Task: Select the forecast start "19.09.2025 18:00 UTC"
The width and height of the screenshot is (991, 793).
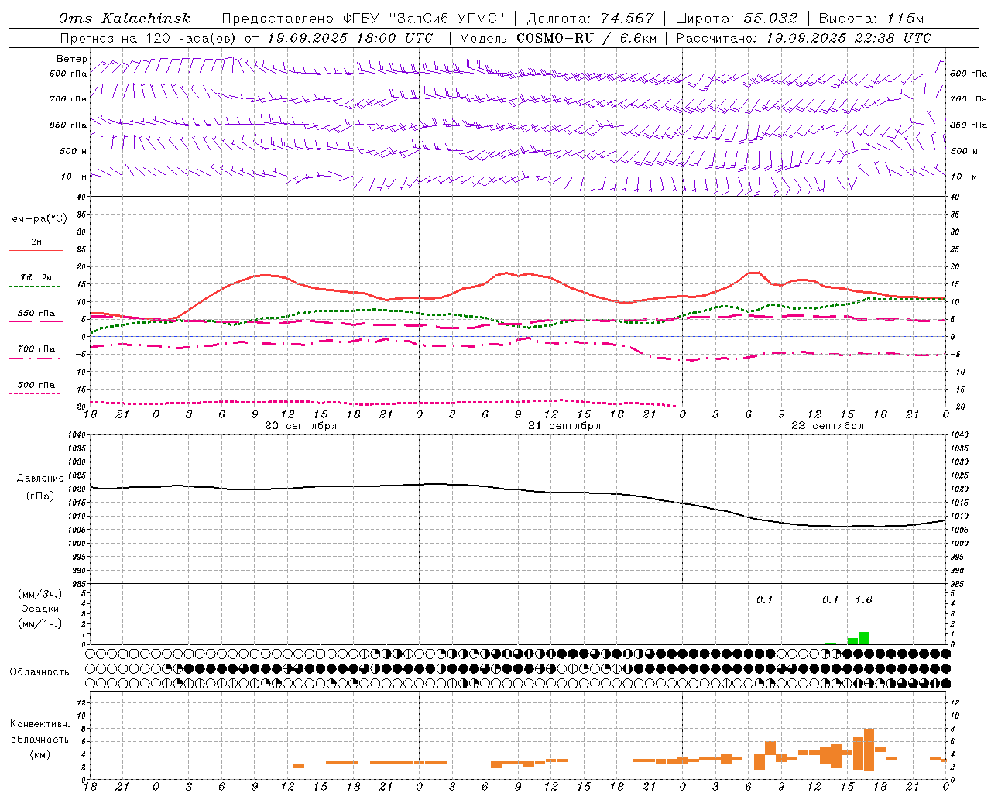Action: pyautogui.click(x=350, y=38)
